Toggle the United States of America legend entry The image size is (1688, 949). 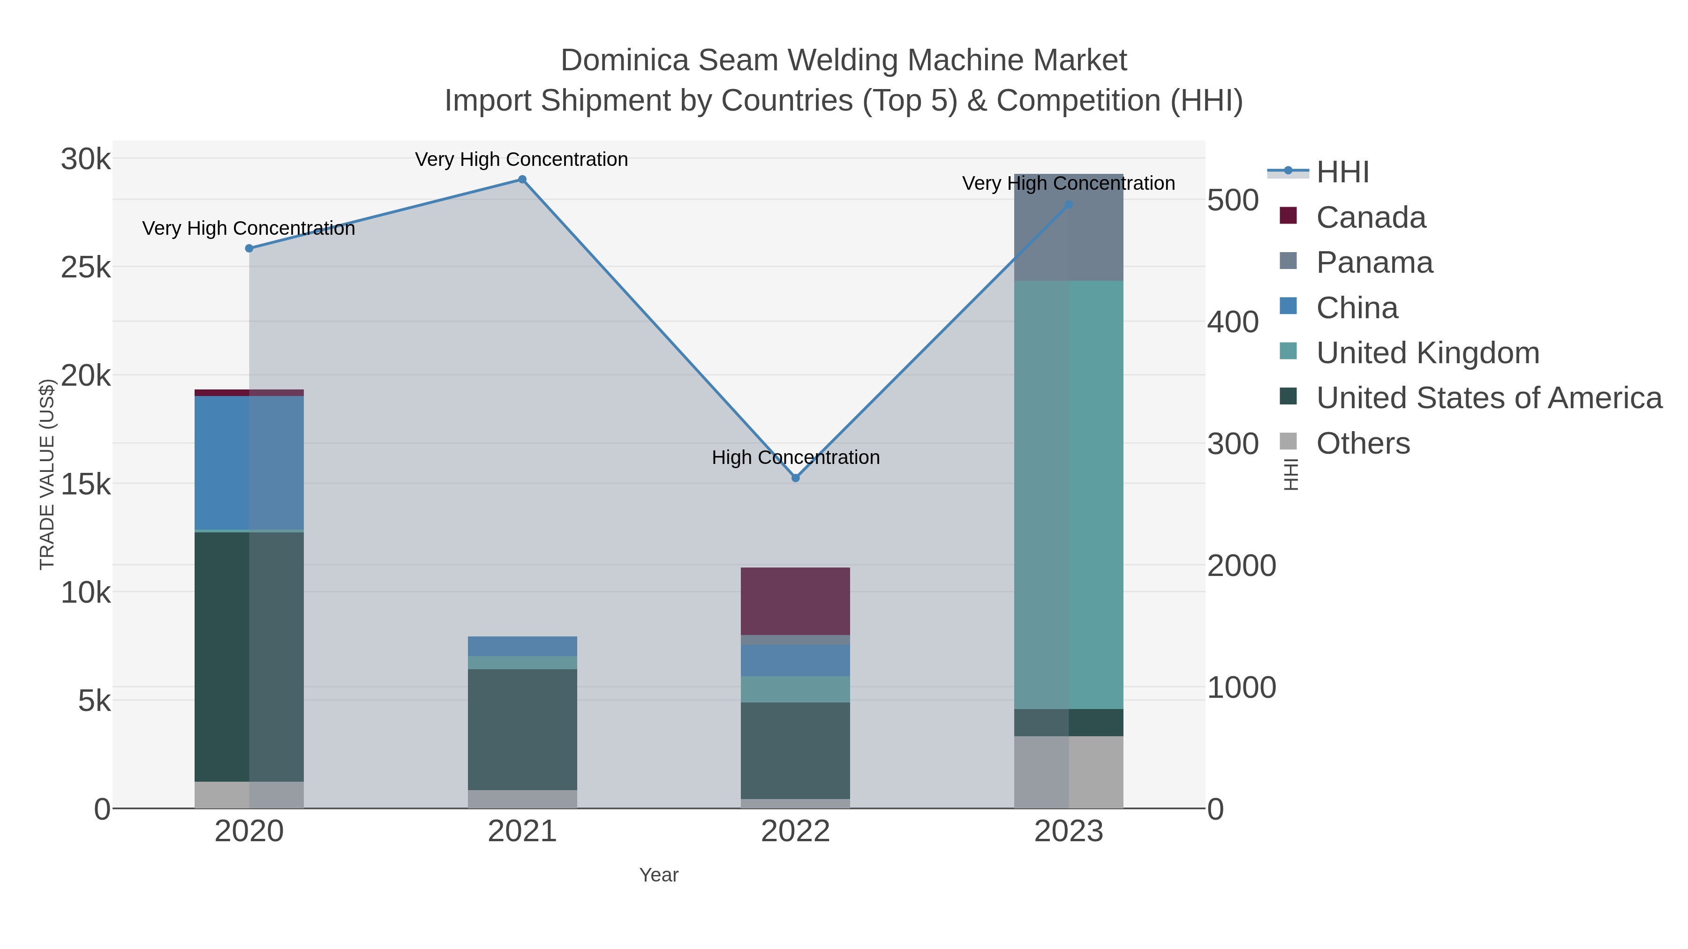pyautogui.click(x=1470, y=397)
